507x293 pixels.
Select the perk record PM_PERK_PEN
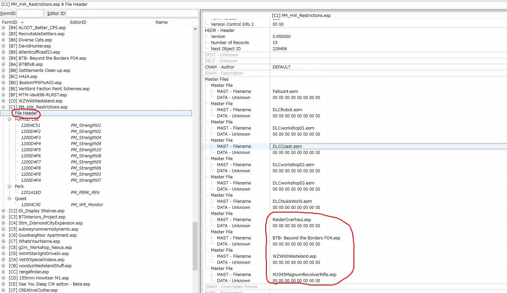(x=96, y=193)
